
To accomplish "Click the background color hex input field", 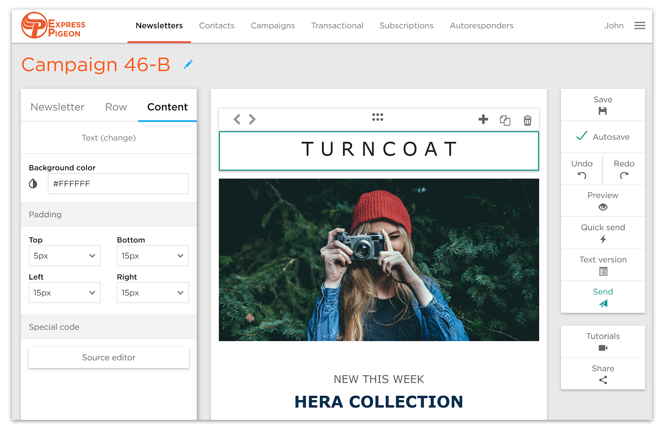I will pyautogui.click(x=118, y=184).
